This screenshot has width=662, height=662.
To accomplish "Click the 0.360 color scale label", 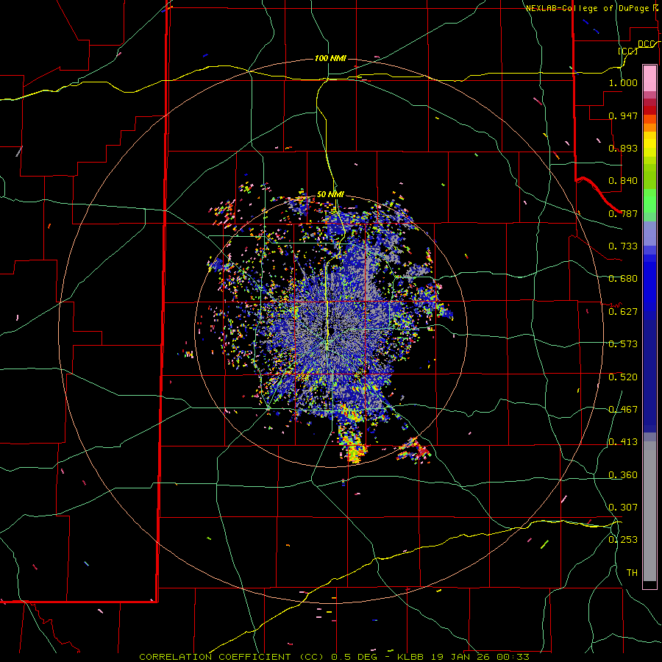I will pos(623,475).
